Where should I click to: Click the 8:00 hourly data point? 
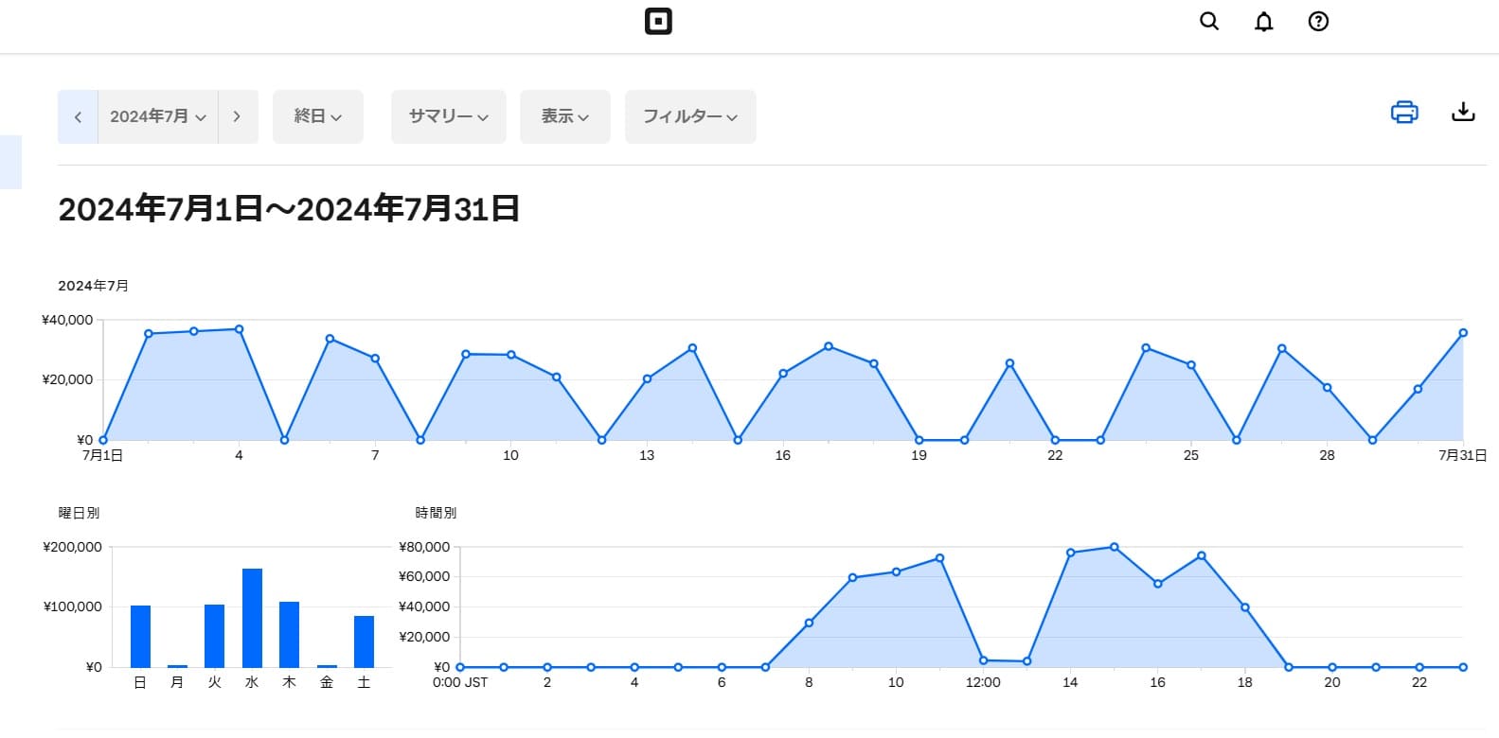tap(809, 623)
